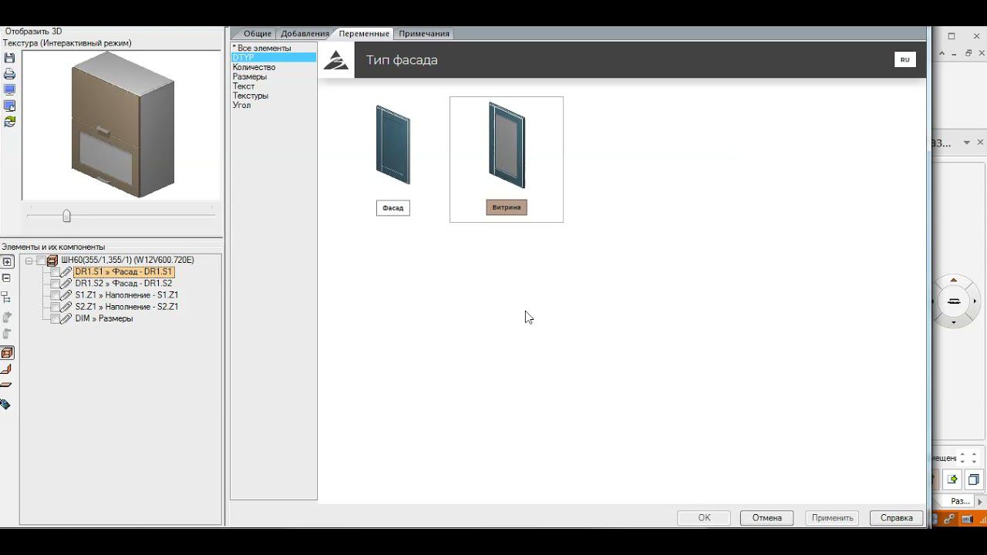Switch to the Добавления tab

(x=305, y=34)
